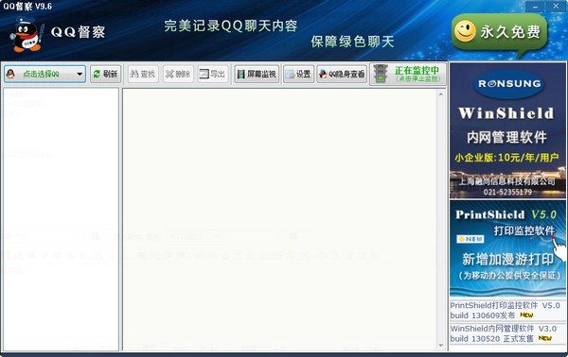Click the 完美记录QQ聊天内容 slogan
The image size is (568, 357).
pos(231,25)
